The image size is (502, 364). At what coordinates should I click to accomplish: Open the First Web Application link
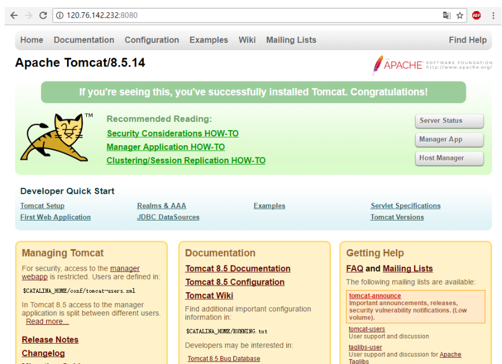tap(55, 217)
